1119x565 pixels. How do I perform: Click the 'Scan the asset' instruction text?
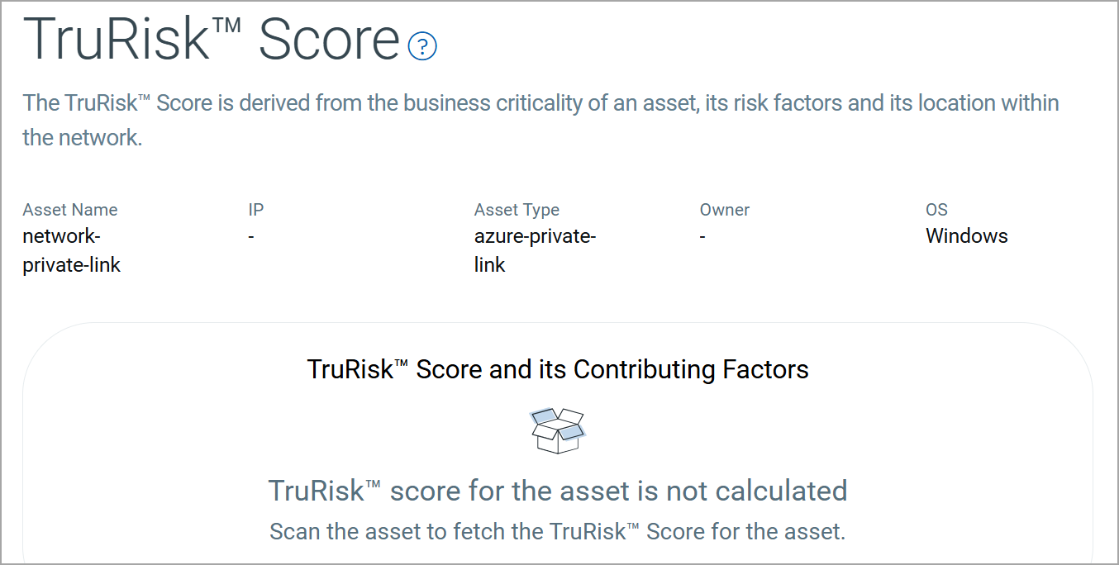558,531
